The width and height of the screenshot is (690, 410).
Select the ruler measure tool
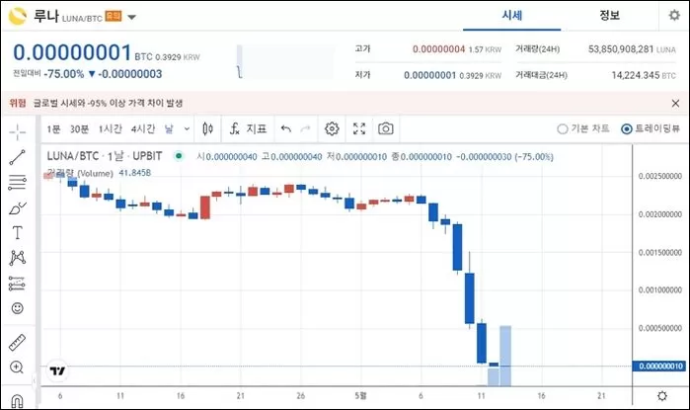pyautogui.click(x=18, y=343)
